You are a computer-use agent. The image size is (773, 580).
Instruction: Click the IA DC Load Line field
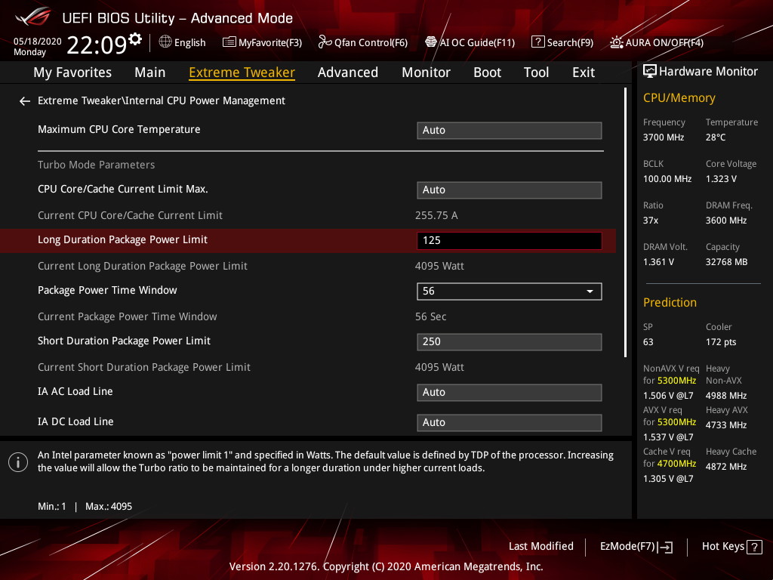pyautogui.click(x=510, y=423)
